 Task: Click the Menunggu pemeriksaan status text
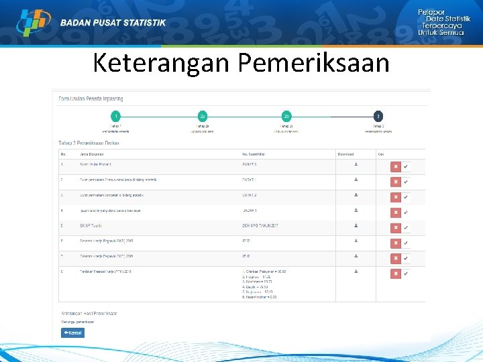[x=77, y=322]
